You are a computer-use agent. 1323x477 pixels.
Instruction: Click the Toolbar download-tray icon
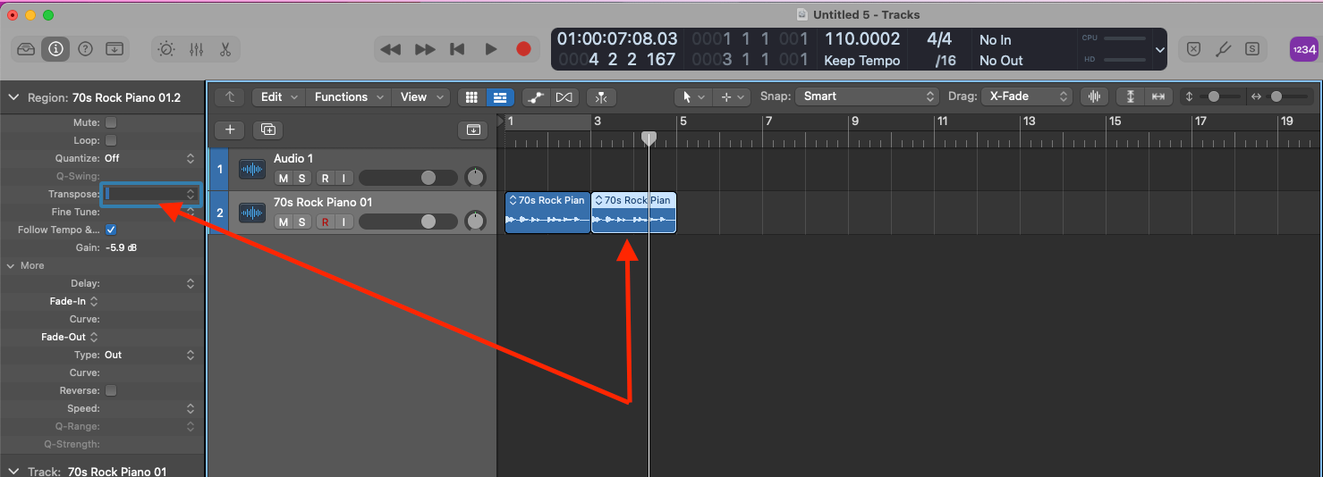pyautogui.click(x=114, y=49)
